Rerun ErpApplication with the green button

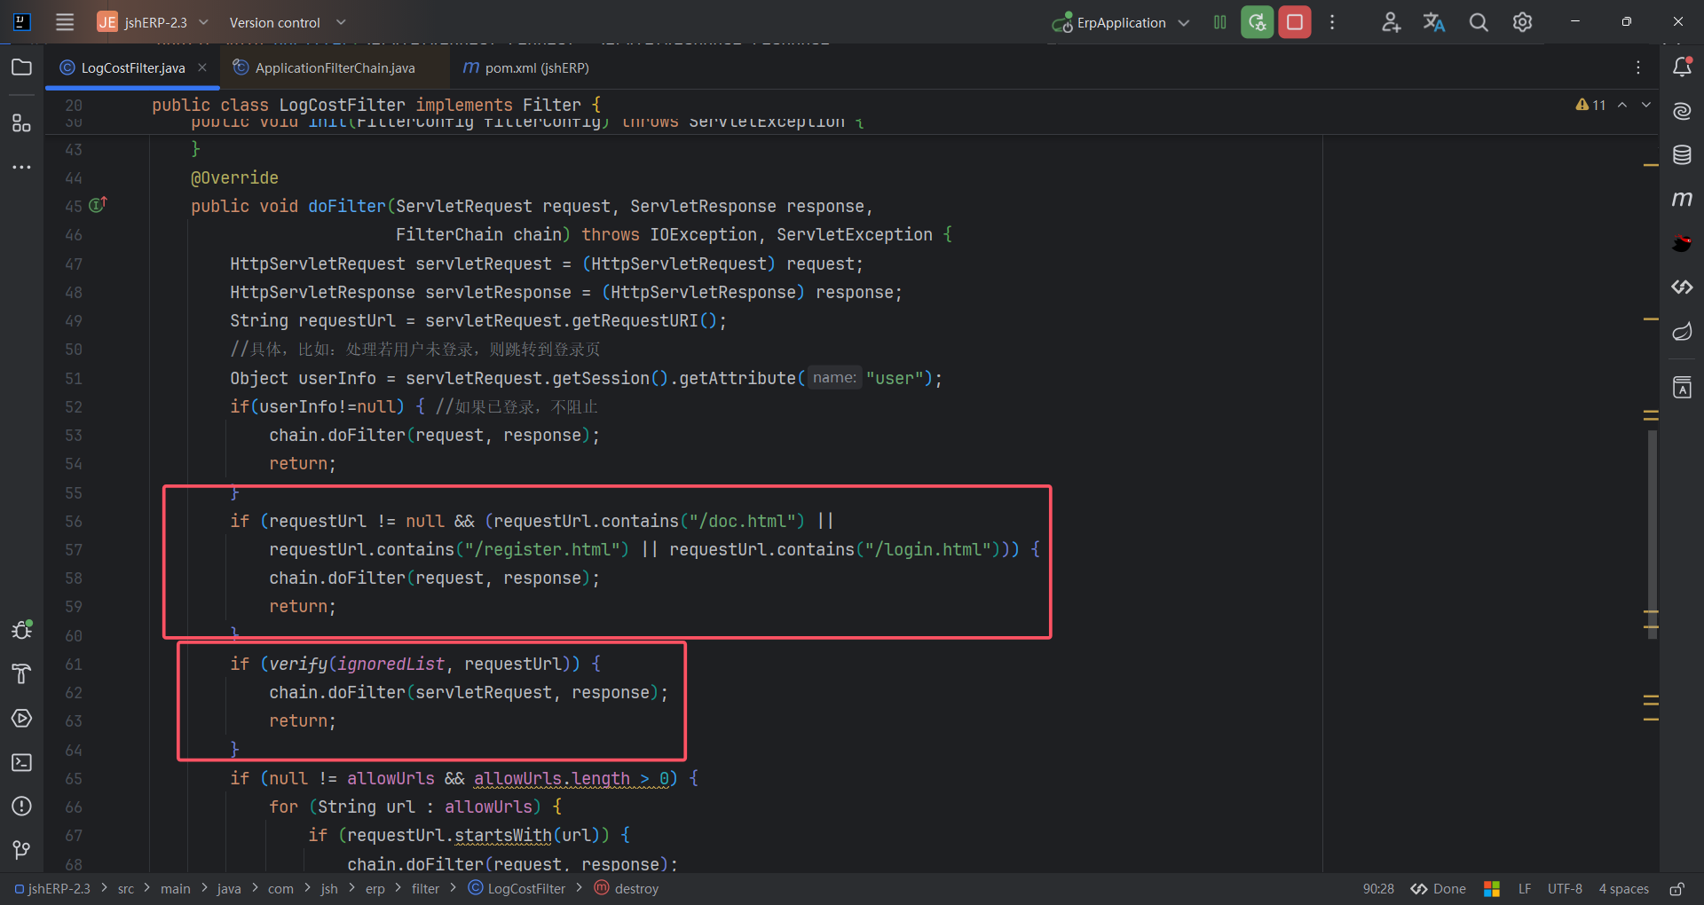[x=1257, y=22]
